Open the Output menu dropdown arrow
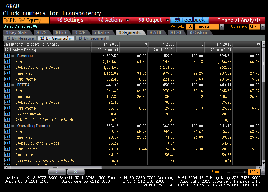The image size is (268, 192). [x=167, y=20]
